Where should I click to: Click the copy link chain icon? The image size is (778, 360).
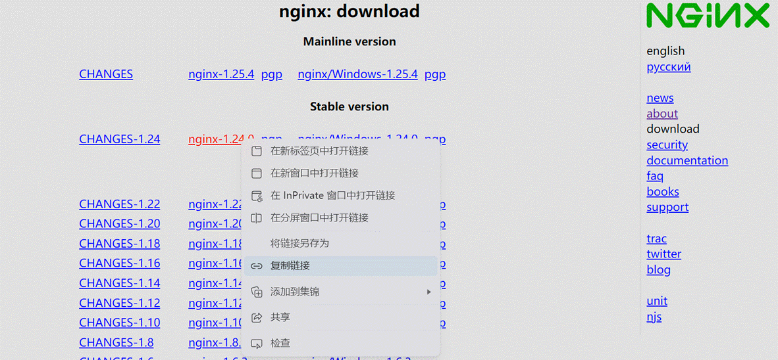[257, 266]
